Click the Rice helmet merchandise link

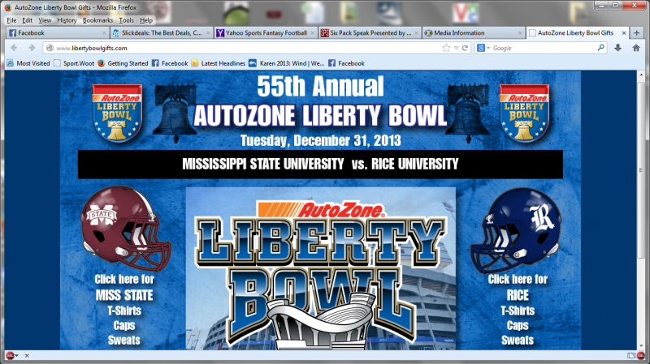coord(515,230)
